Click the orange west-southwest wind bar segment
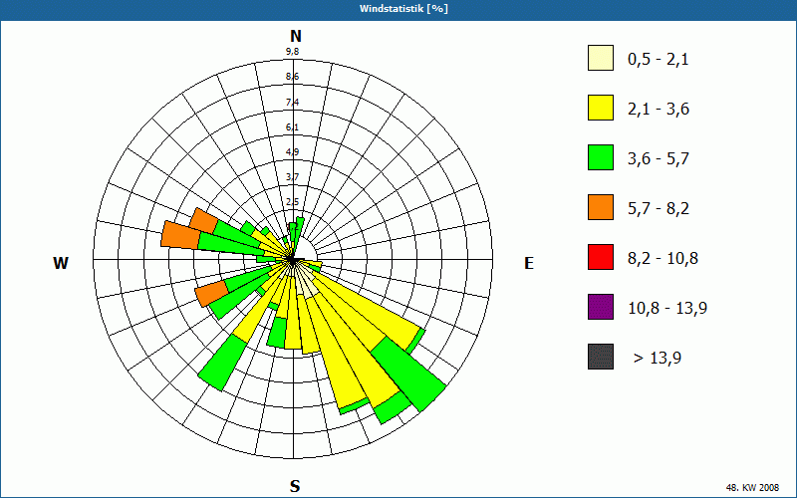797x498 pixels. click(x=211, y=293)
